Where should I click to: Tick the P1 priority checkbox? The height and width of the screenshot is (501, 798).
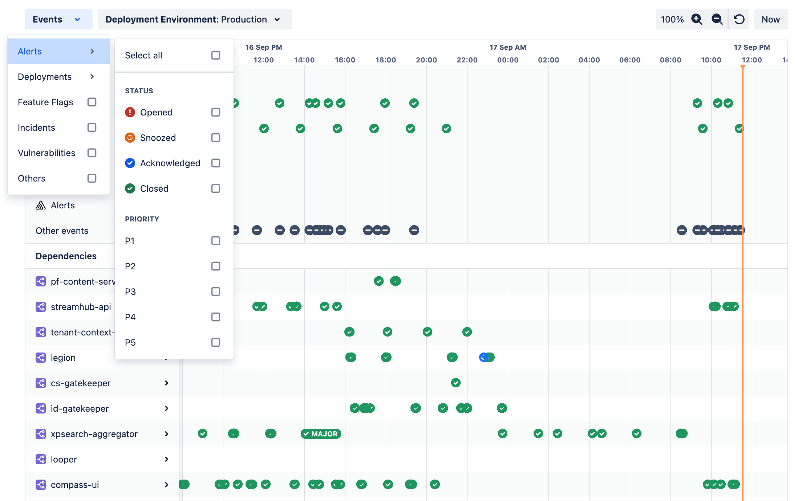[216, 241]
